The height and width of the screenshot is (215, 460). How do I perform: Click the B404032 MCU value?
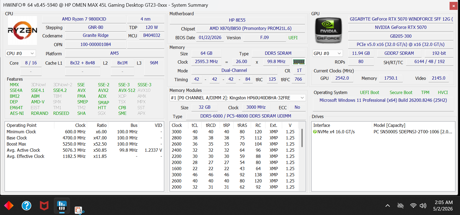pyautogui.click(x=152, y=36)
